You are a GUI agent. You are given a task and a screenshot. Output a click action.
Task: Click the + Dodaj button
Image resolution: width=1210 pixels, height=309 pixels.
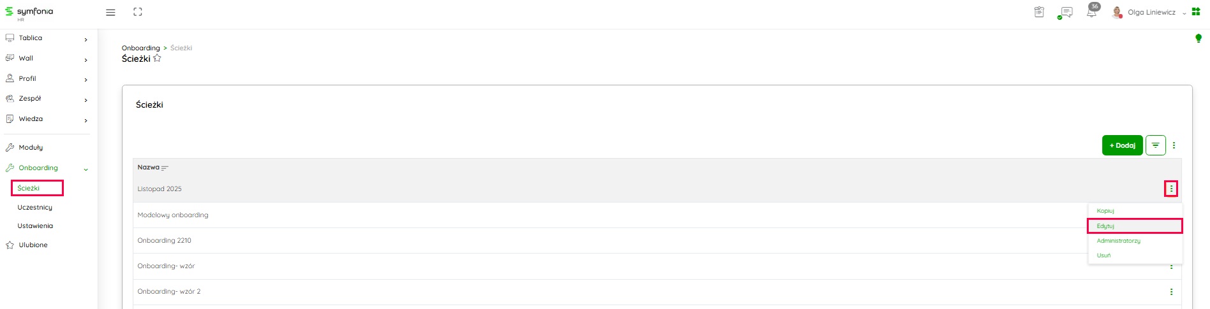click(x=1122, y=145)
